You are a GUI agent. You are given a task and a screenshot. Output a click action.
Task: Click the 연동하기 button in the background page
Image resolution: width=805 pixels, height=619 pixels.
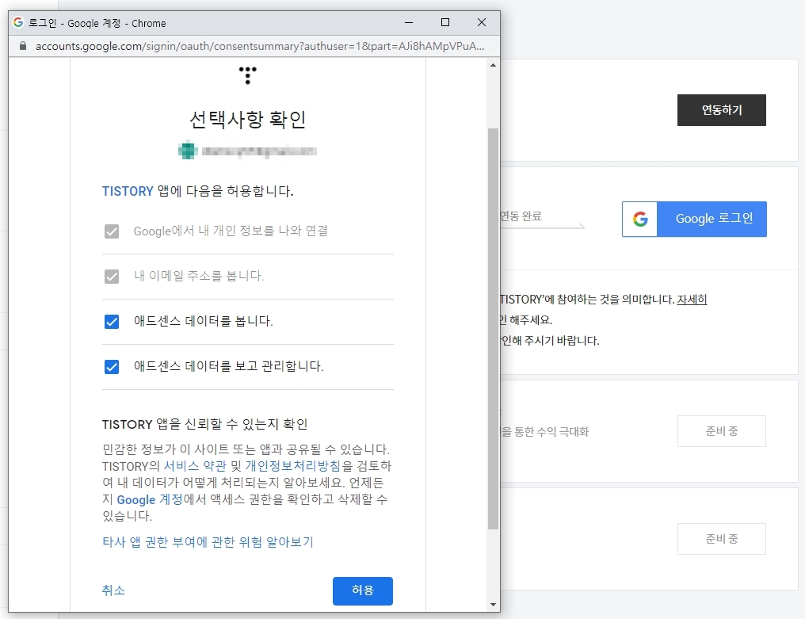pyautogui.click(x=721, y=110)
